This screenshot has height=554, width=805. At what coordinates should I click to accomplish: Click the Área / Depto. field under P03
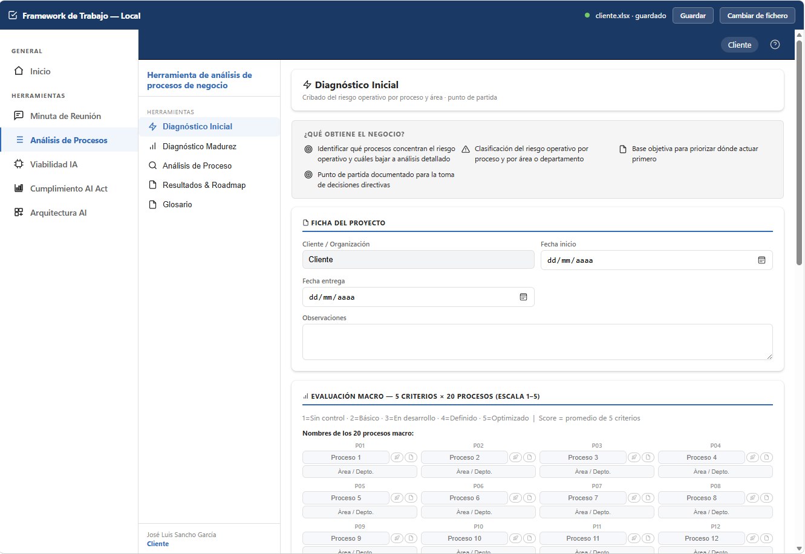pos(597,472)
